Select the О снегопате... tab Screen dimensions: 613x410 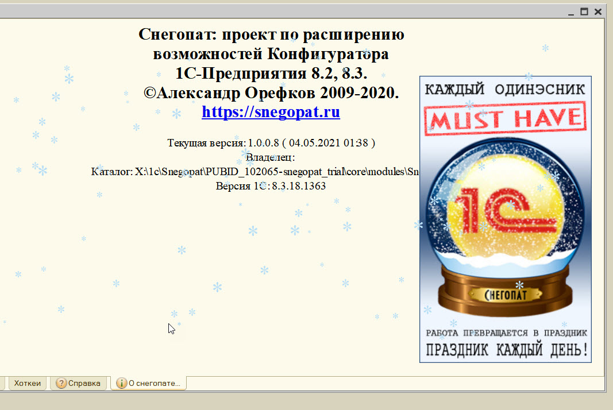pyautogui.click(x=149, y=384)
